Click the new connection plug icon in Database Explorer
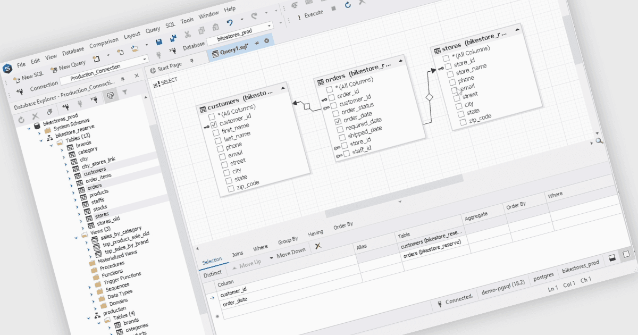638x335 pixels. tap(65, 108)
